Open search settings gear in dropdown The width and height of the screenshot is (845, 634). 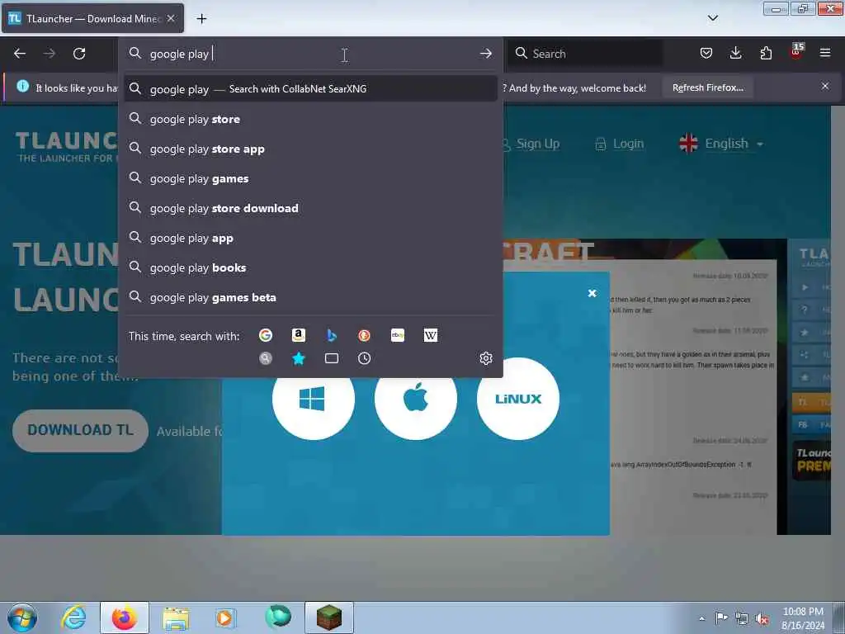(x=485, y=358)
